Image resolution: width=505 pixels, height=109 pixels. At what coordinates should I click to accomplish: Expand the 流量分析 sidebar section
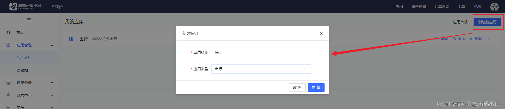point(52,83)
